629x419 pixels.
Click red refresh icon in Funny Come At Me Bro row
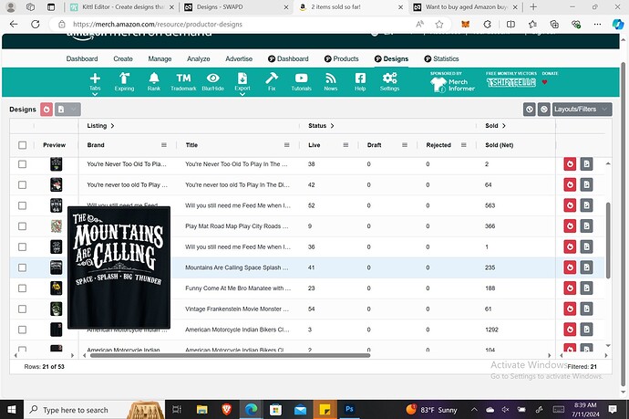click(x=570, y=288)
